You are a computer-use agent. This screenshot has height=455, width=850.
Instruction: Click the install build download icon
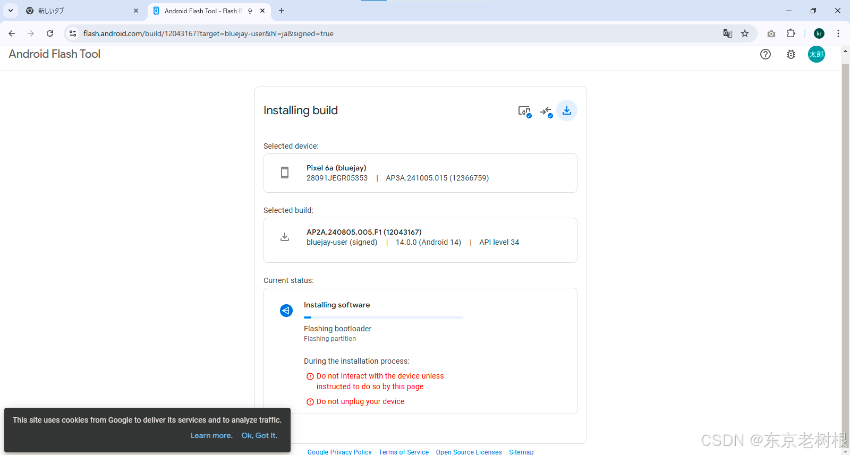click(x=567, y=110)
